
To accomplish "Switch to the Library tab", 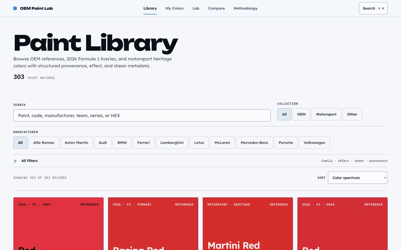I will (150, 8).
